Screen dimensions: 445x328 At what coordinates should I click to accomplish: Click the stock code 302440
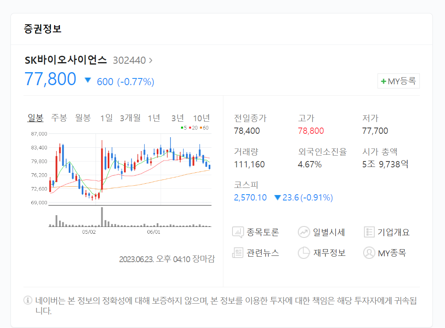(x=129, y=60)
